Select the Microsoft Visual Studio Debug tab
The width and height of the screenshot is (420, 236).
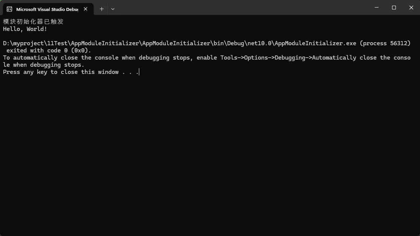pos(48,9)
